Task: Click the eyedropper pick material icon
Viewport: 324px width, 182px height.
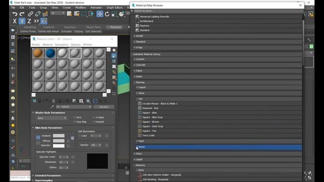Action: coord(52,107)
